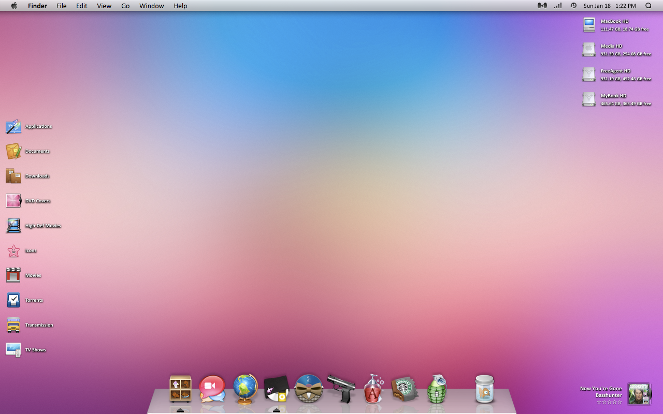Open the Applications folder icon
The height and width of the screenshot is (414, 663).
click(x=13, y=126)
